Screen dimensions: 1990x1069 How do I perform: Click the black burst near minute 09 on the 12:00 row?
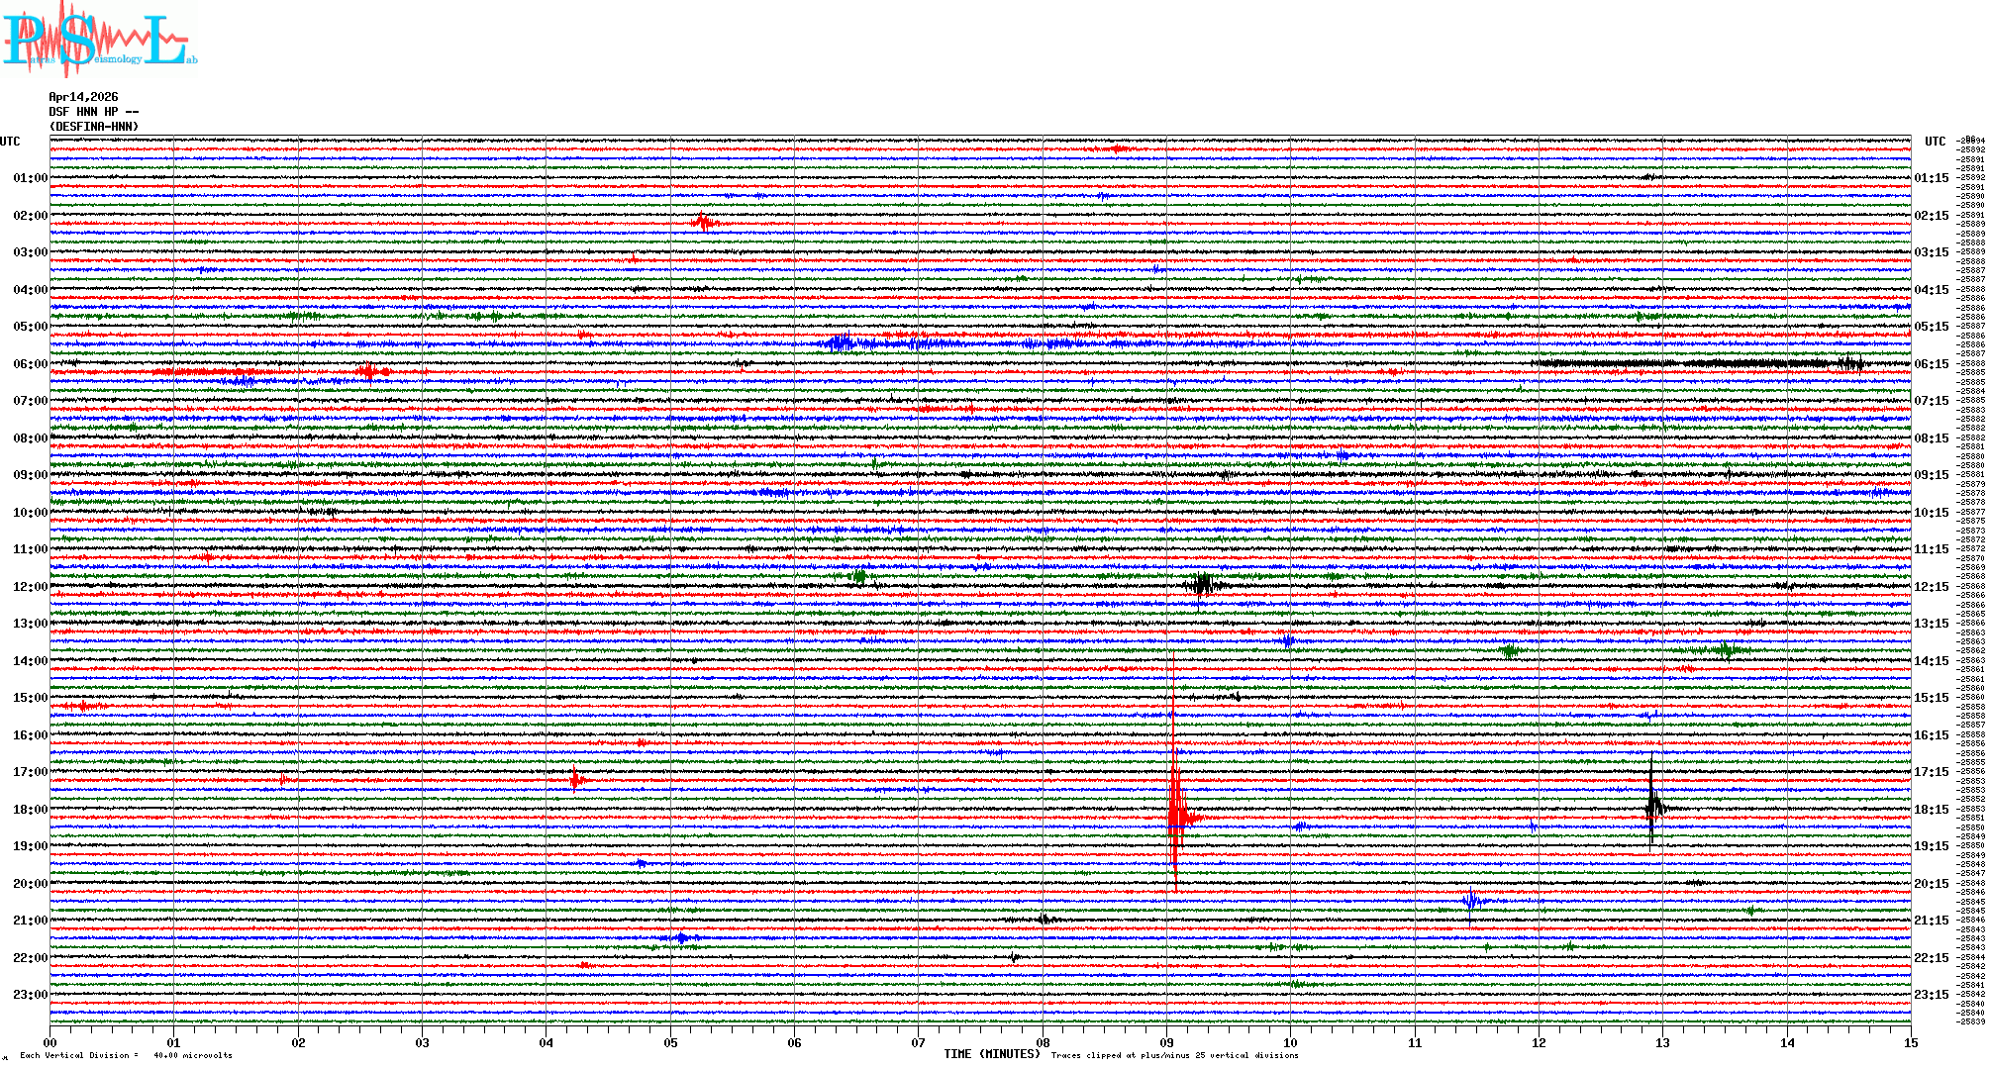[x=1202, y=584]
